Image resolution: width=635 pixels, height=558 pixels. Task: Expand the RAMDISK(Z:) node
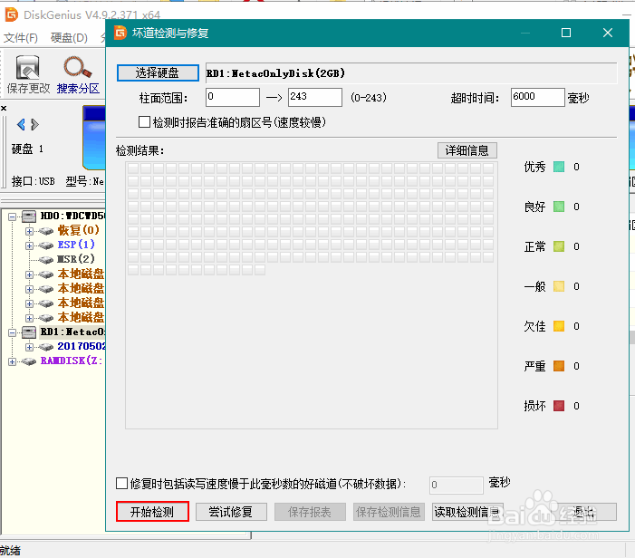pyautogui.click(x=12, y=361)
